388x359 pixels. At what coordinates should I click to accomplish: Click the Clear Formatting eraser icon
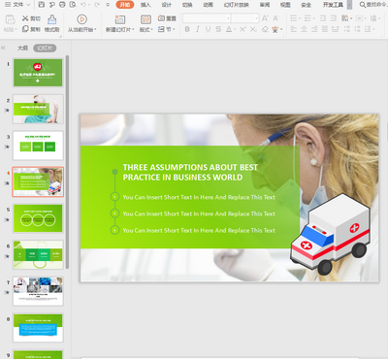coord(265,29)
